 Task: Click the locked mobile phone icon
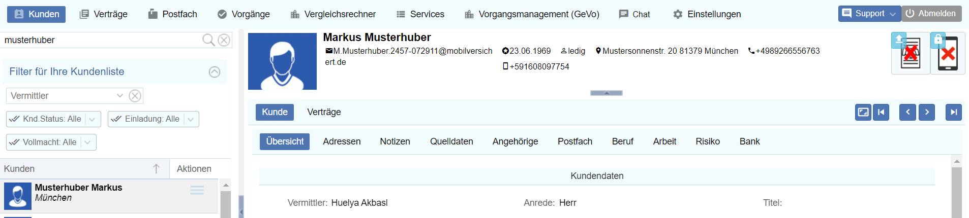(947, 54)
